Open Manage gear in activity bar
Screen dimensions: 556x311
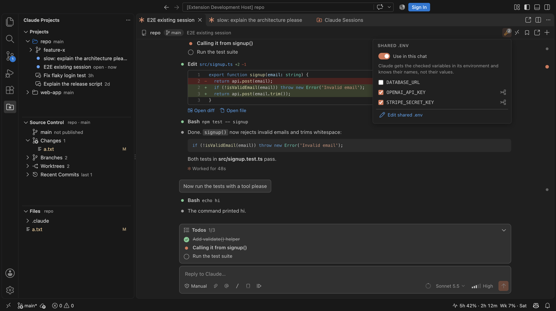[x=10, y=290]
